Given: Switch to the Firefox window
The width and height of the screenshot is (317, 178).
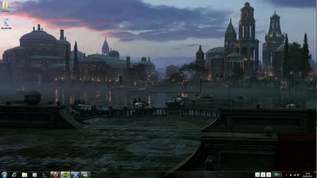Looking at the screenshot, I should point(55,175).
